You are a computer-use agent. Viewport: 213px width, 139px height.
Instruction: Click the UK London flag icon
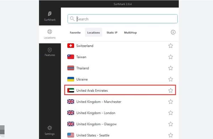(x=71, y=113)
